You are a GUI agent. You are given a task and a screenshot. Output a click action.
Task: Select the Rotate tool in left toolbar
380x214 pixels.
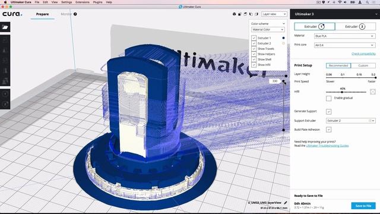[5, 61]
